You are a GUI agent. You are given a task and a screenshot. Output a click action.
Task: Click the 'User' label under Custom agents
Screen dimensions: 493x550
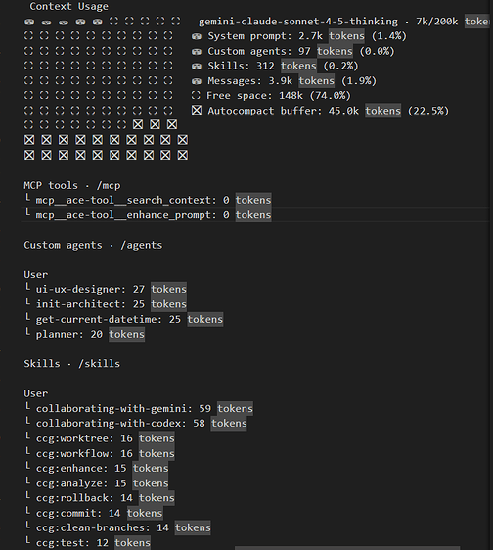(x=36, y=275)
